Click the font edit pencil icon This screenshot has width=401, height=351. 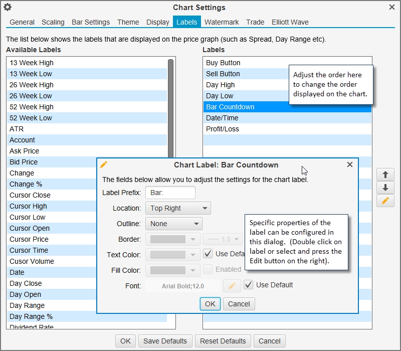232,285
